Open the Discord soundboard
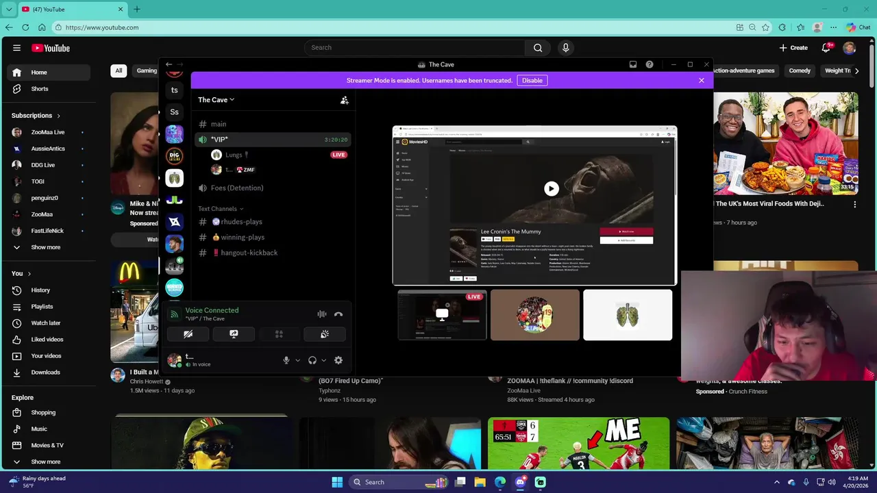Viewport: 877px width, 493px height. coord(324,334)
